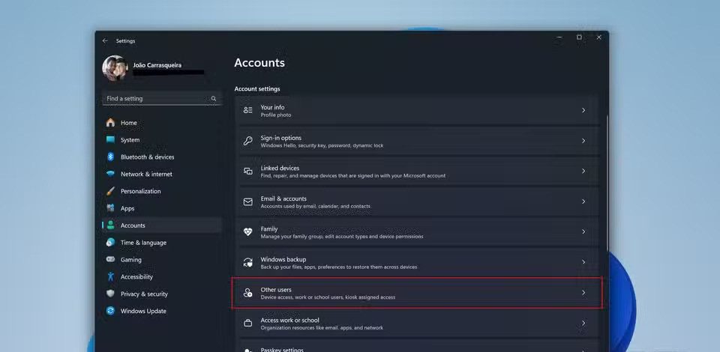
Task: Maximize the Settings window
Action: pos(579,37)
